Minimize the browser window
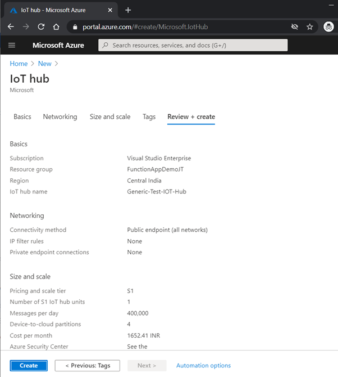 click(331, 5)
